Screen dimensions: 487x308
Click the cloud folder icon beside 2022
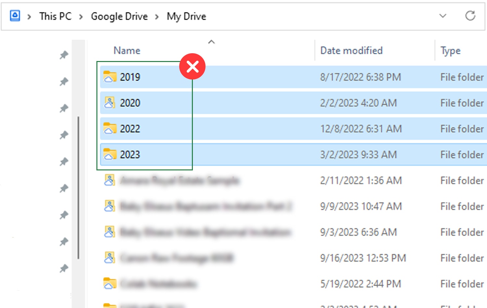pos(109,129)
